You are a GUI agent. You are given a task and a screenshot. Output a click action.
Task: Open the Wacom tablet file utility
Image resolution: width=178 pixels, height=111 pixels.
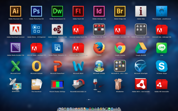coord(78,84)
